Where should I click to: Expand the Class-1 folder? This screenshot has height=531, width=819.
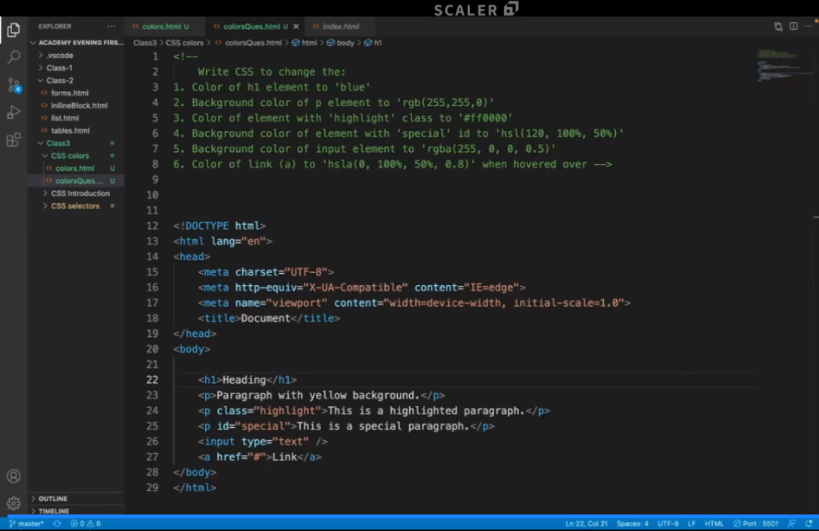point(59,68)
